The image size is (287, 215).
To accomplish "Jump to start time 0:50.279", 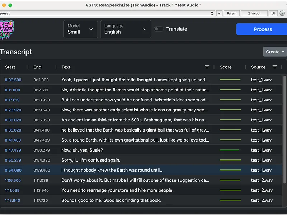I will point(13,160).
